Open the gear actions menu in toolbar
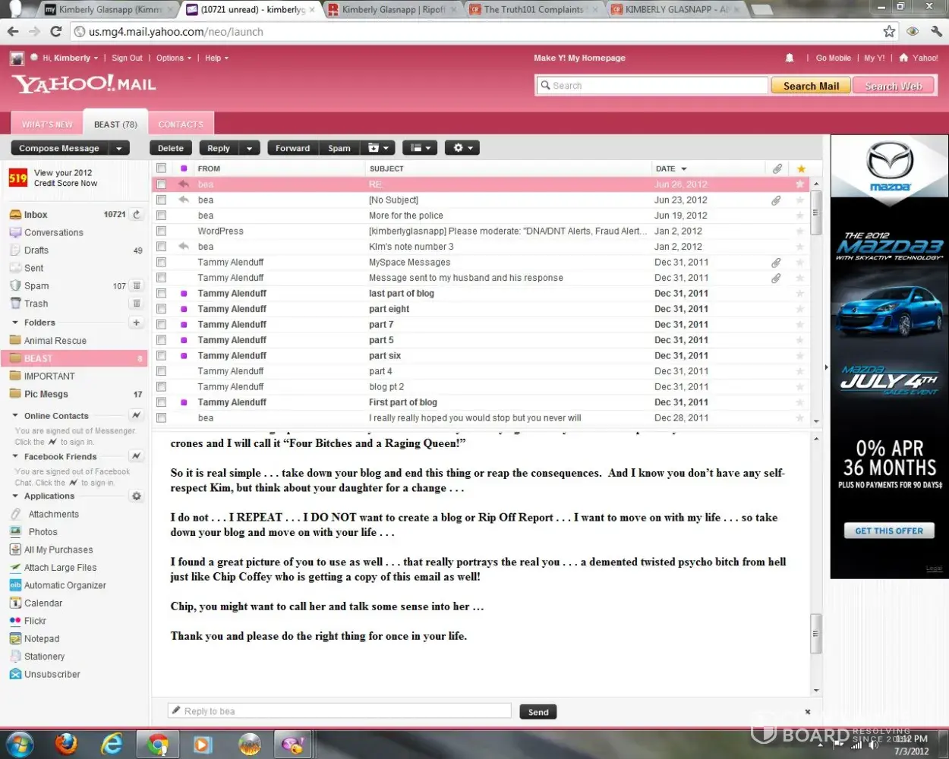 click(x=462, y=148)
